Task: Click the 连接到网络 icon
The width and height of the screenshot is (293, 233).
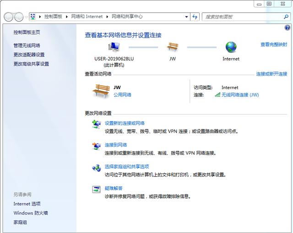Action: (97, 146)
